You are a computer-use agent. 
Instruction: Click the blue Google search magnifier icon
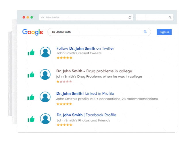(145, 32)
